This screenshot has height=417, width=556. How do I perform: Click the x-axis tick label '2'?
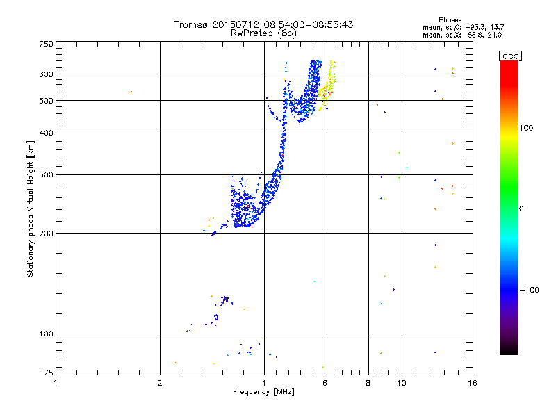[x=160, y=383]
